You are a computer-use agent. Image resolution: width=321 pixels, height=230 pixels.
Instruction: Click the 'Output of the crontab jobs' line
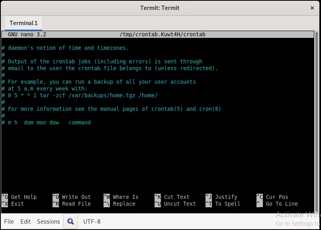102,61
